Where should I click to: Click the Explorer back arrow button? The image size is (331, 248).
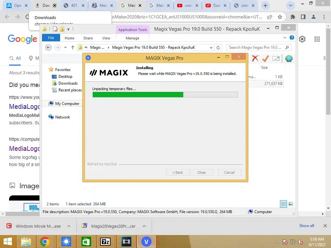pos(48,47)
